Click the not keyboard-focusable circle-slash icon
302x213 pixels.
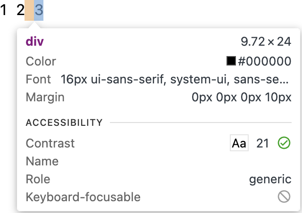[x=284, y=197]
